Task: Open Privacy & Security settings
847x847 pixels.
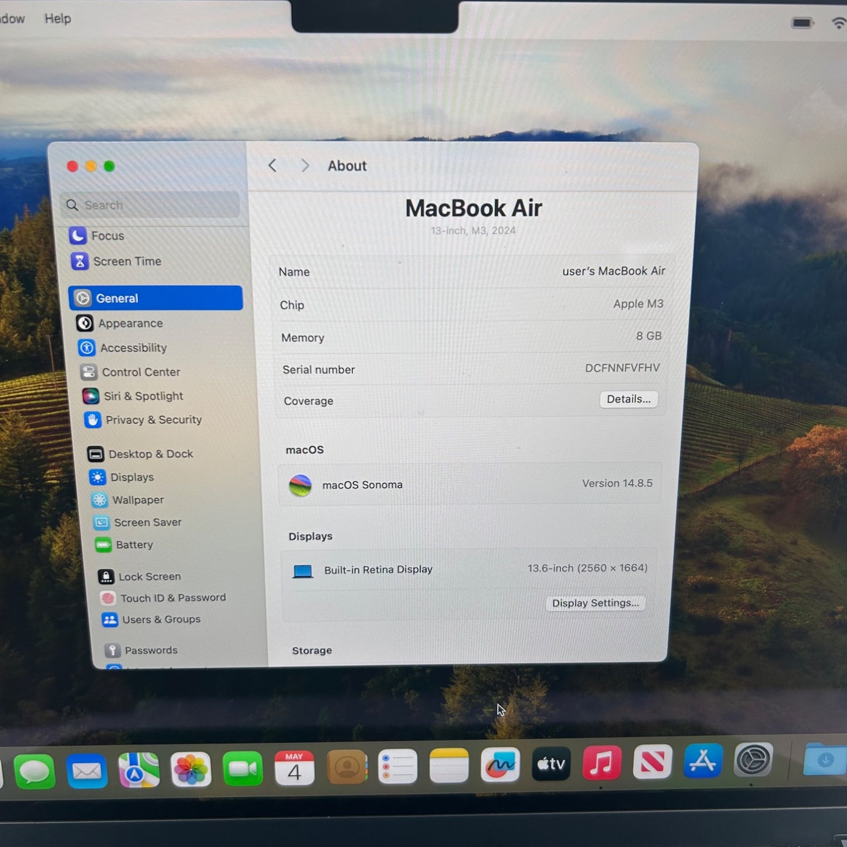Action: click(x=143, y=420)
